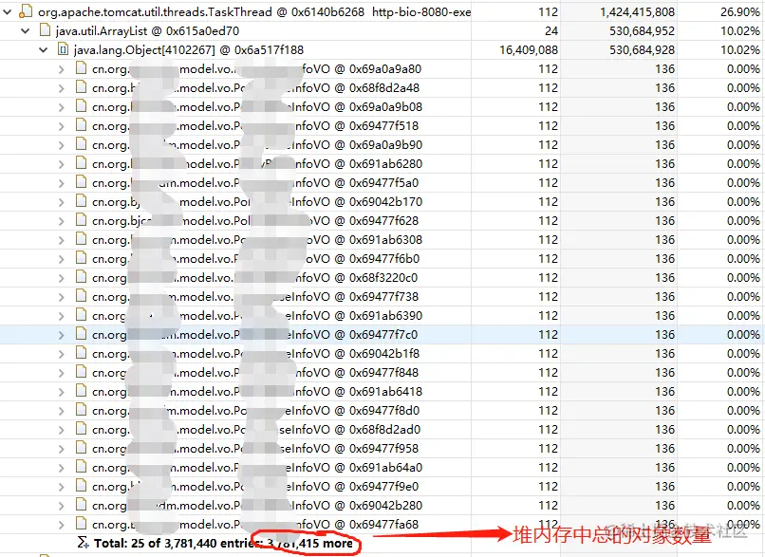
Task: Click the TaskThread thread object icon
Action: pyautogui.click(x=26, y=11)
